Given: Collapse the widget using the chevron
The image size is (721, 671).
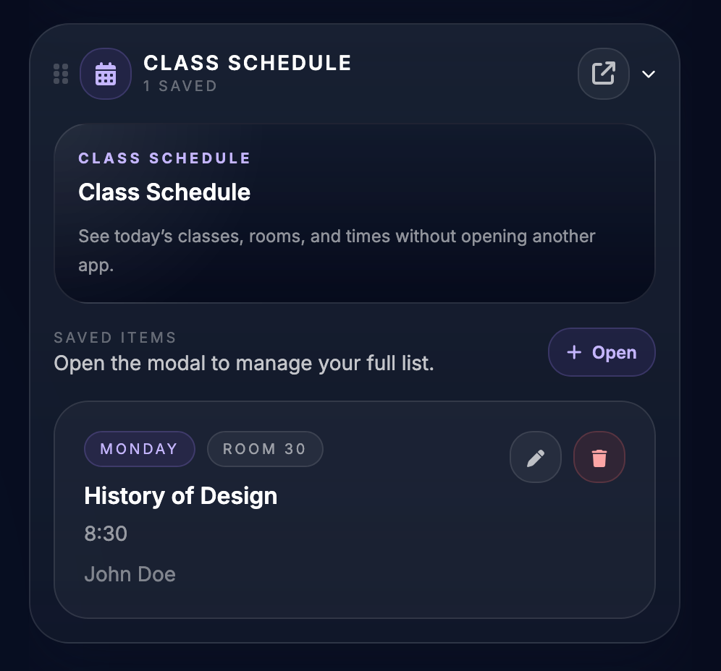Looking at the screenshot, I should pyautogui.click(x=649, y=74).
